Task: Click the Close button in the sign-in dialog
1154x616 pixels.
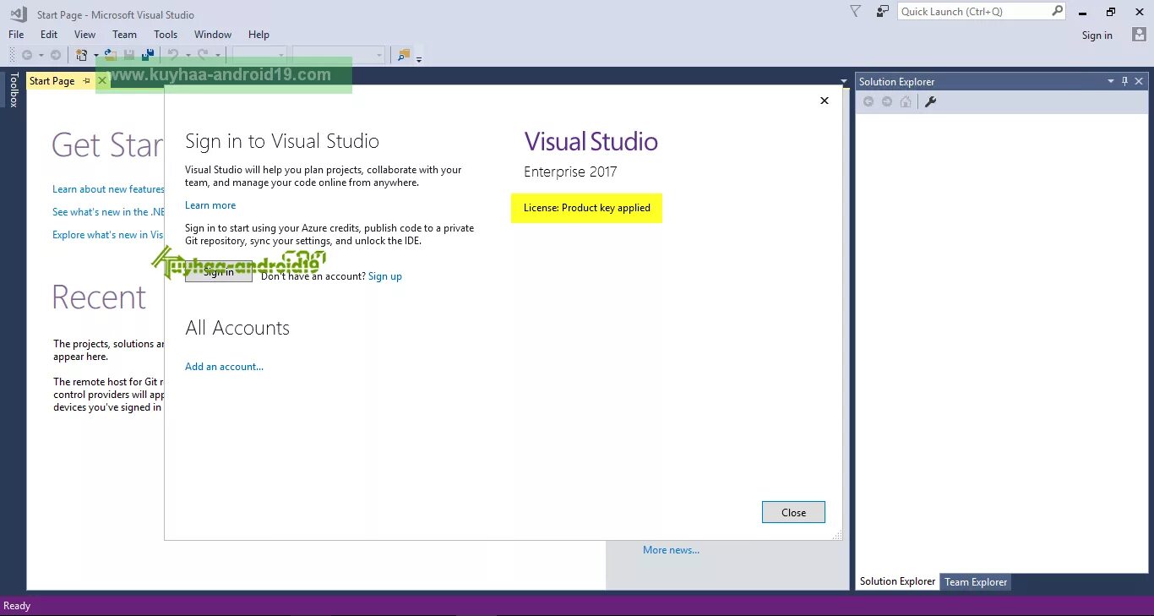Action: pyautogui.click(x=793, y=512)
